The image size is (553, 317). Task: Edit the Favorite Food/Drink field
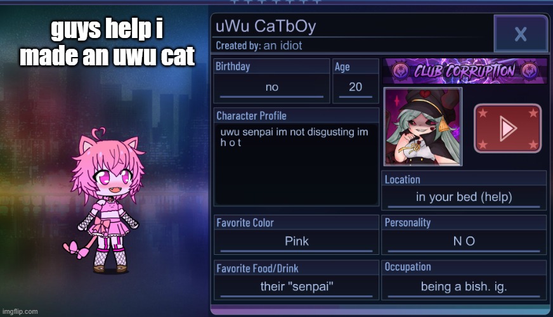(x=296, y=287)
